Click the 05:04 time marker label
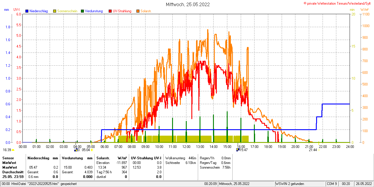 point(86,150)
